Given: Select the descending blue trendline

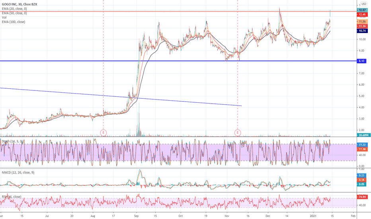Looking at the screenshot, I should [121, 97].
